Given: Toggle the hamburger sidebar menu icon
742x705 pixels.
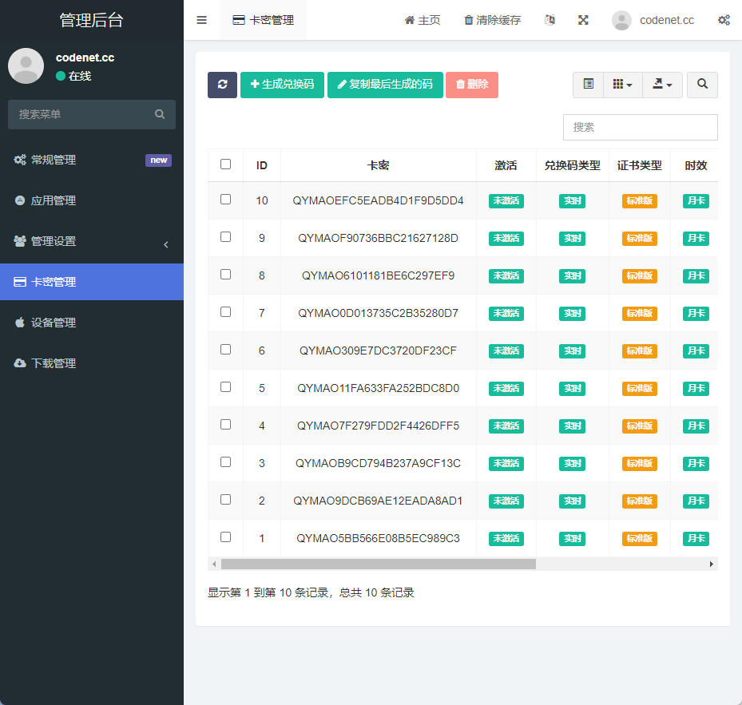Looking at the screenshot, I should (x=201, y=20).
